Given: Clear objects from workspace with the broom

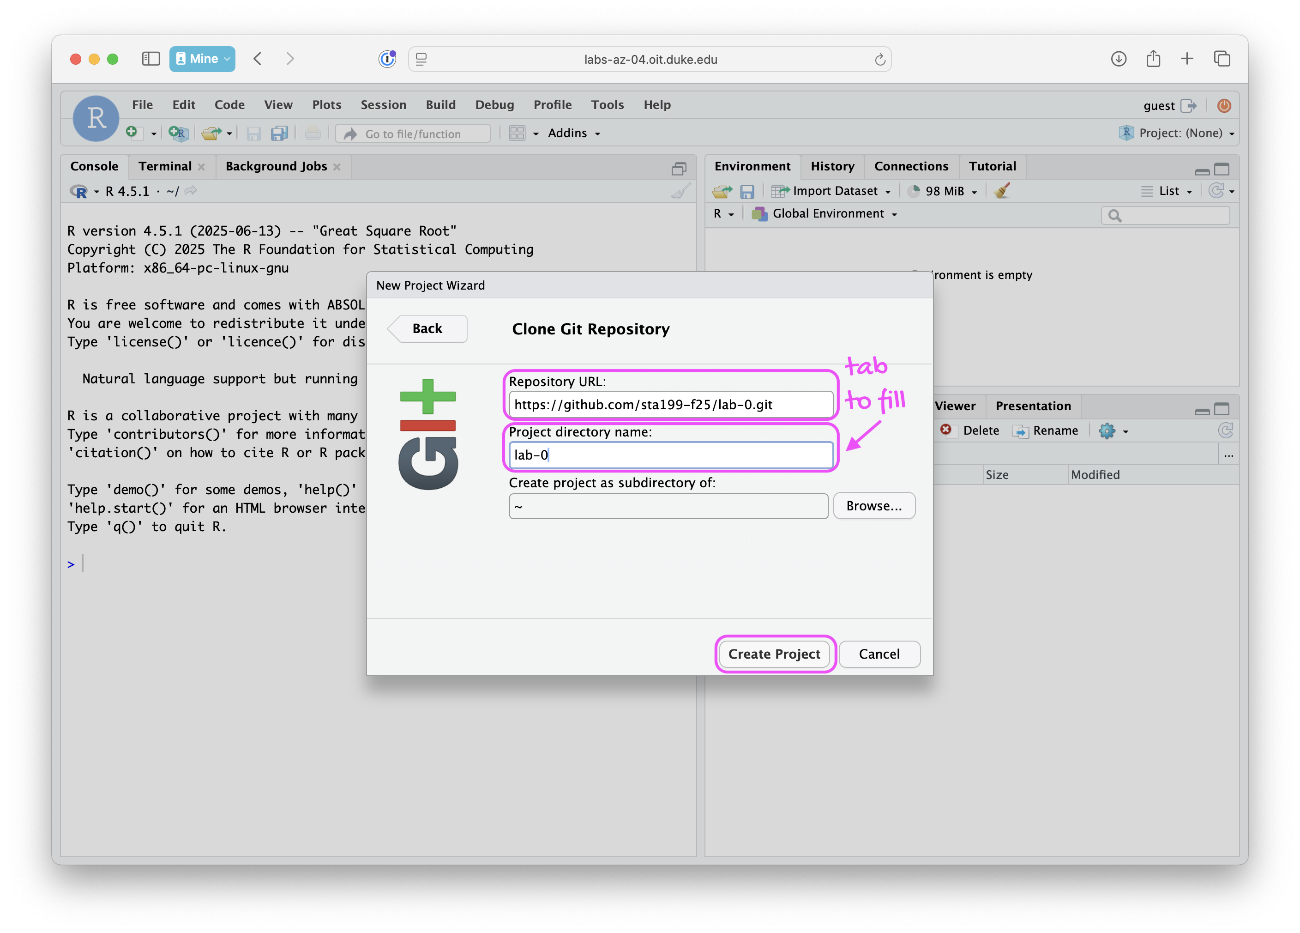Looking at the screenshot, I should click(x=1002, y=190).
